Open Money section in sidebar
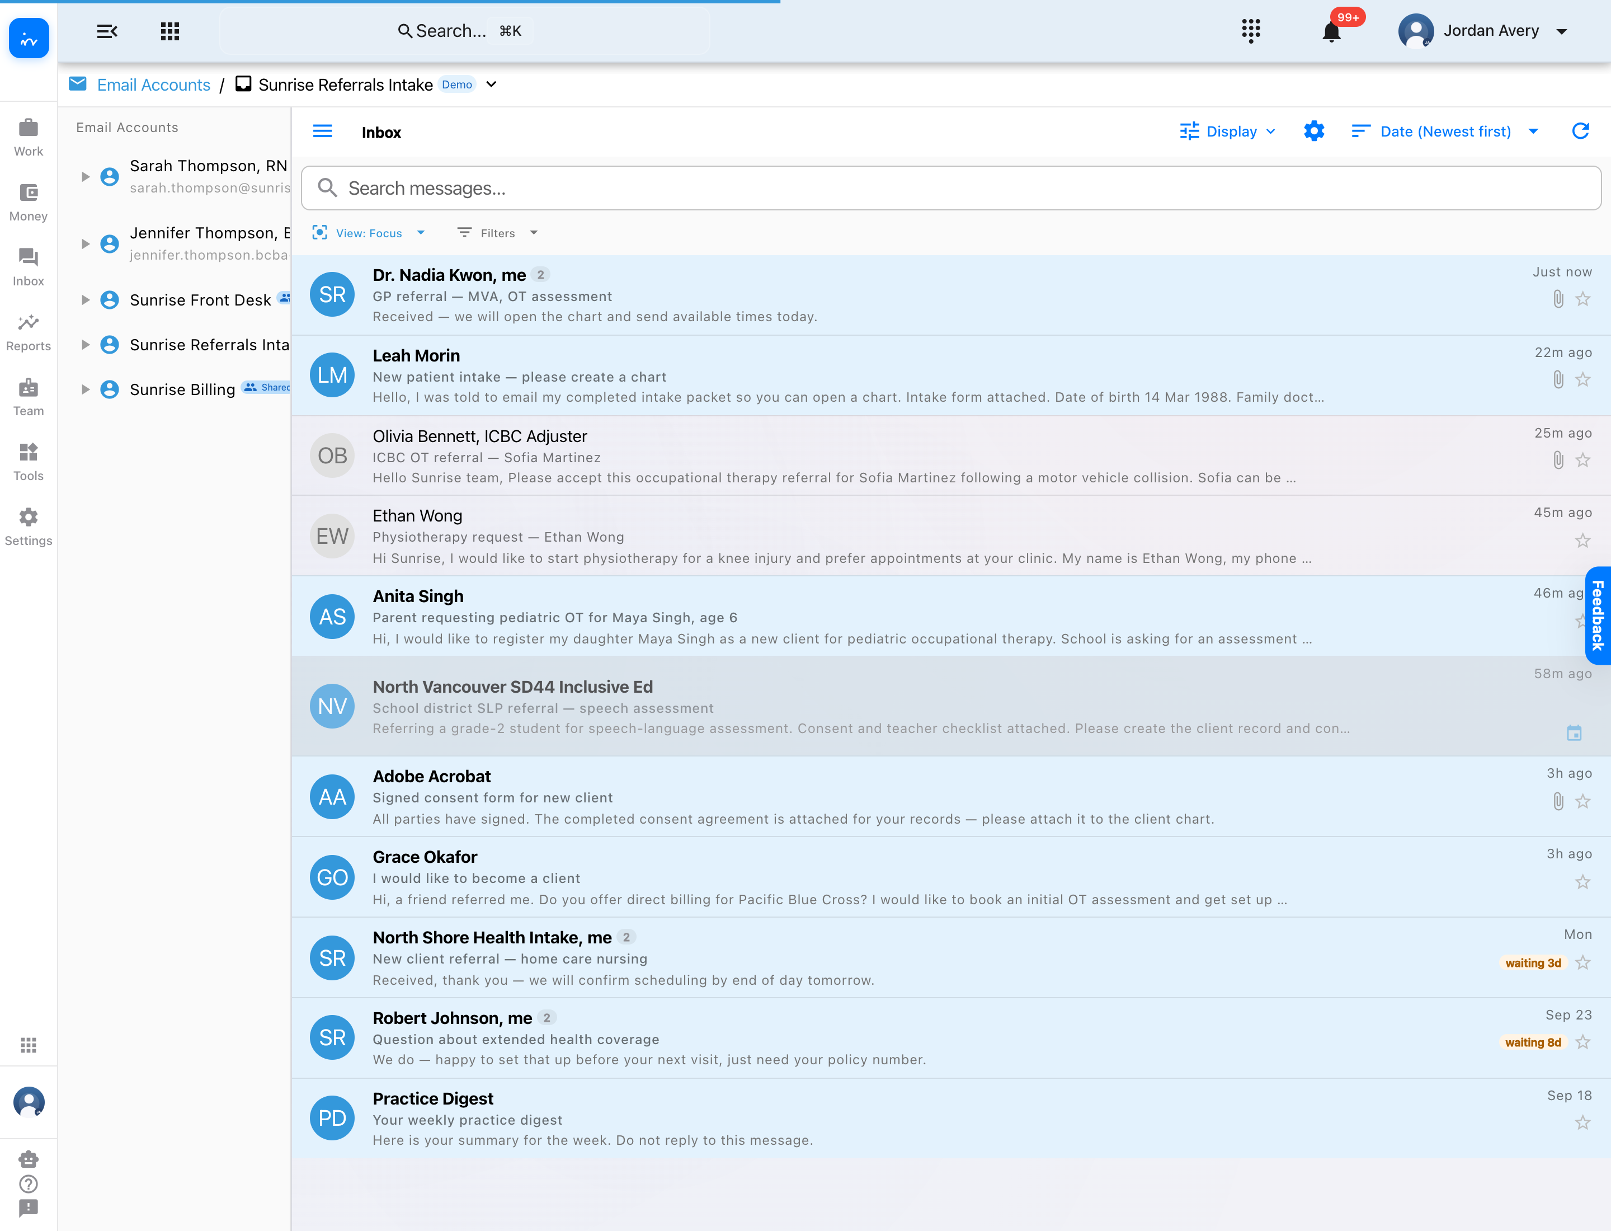This screenshot has width=1611, height=1231. (x=29, y=203)
